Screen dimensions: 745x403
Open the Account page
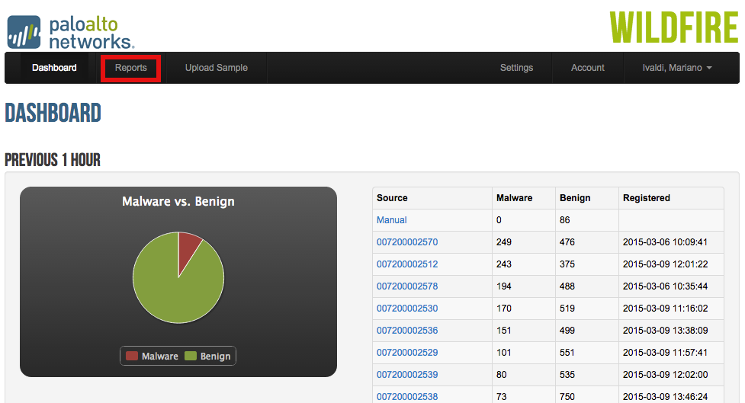click(x=588, y=68)
